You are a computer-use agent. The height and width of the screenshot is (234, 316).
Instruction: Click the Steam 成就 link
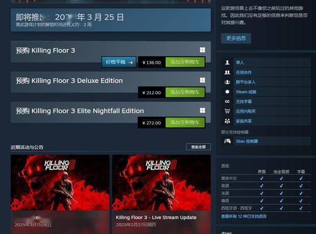(246, 92)
